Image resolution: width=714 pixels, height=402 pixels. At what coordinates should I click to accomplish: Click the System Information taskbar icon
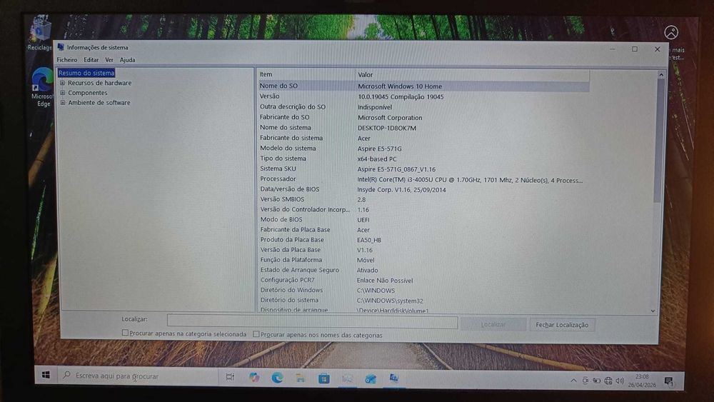[x=393, y=378]
